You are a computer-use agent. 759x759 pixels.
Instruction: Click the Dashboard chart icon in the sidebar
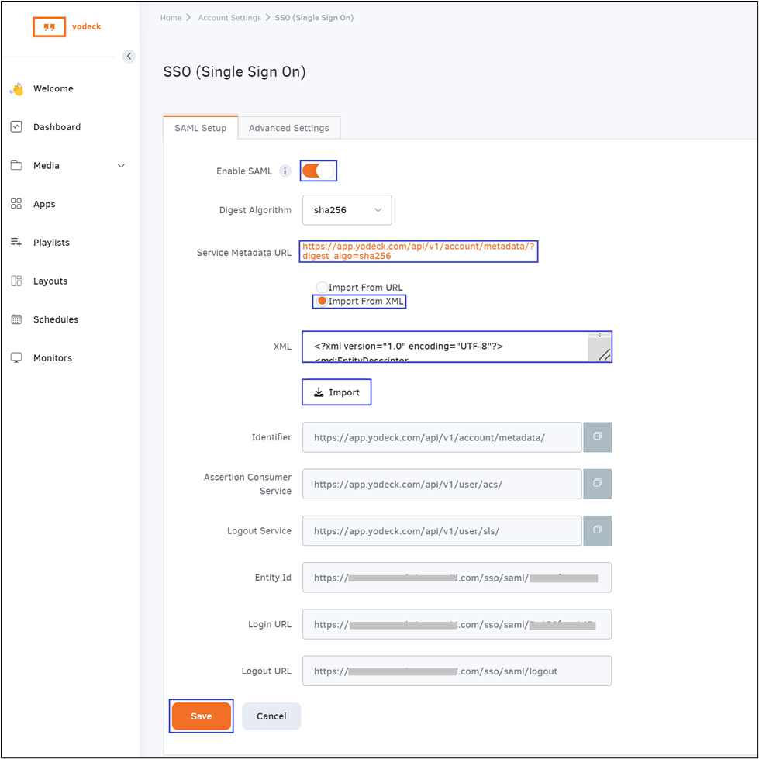tap(16, 127)
